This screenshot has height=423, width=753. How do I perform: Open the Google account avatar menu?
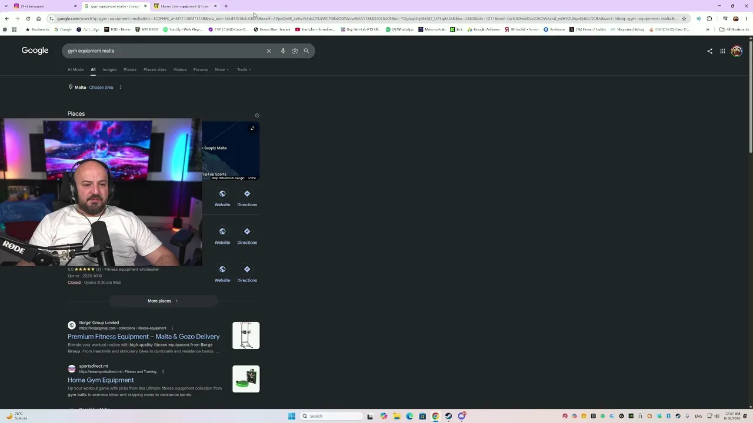[x=737, y=51]
